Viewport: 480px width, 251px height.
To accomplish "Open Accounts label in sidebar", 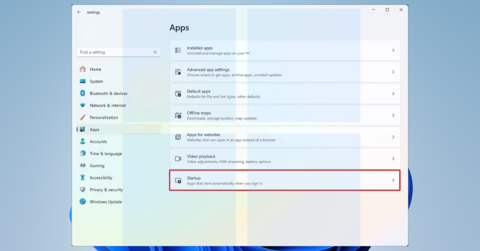I will (98, 142).
